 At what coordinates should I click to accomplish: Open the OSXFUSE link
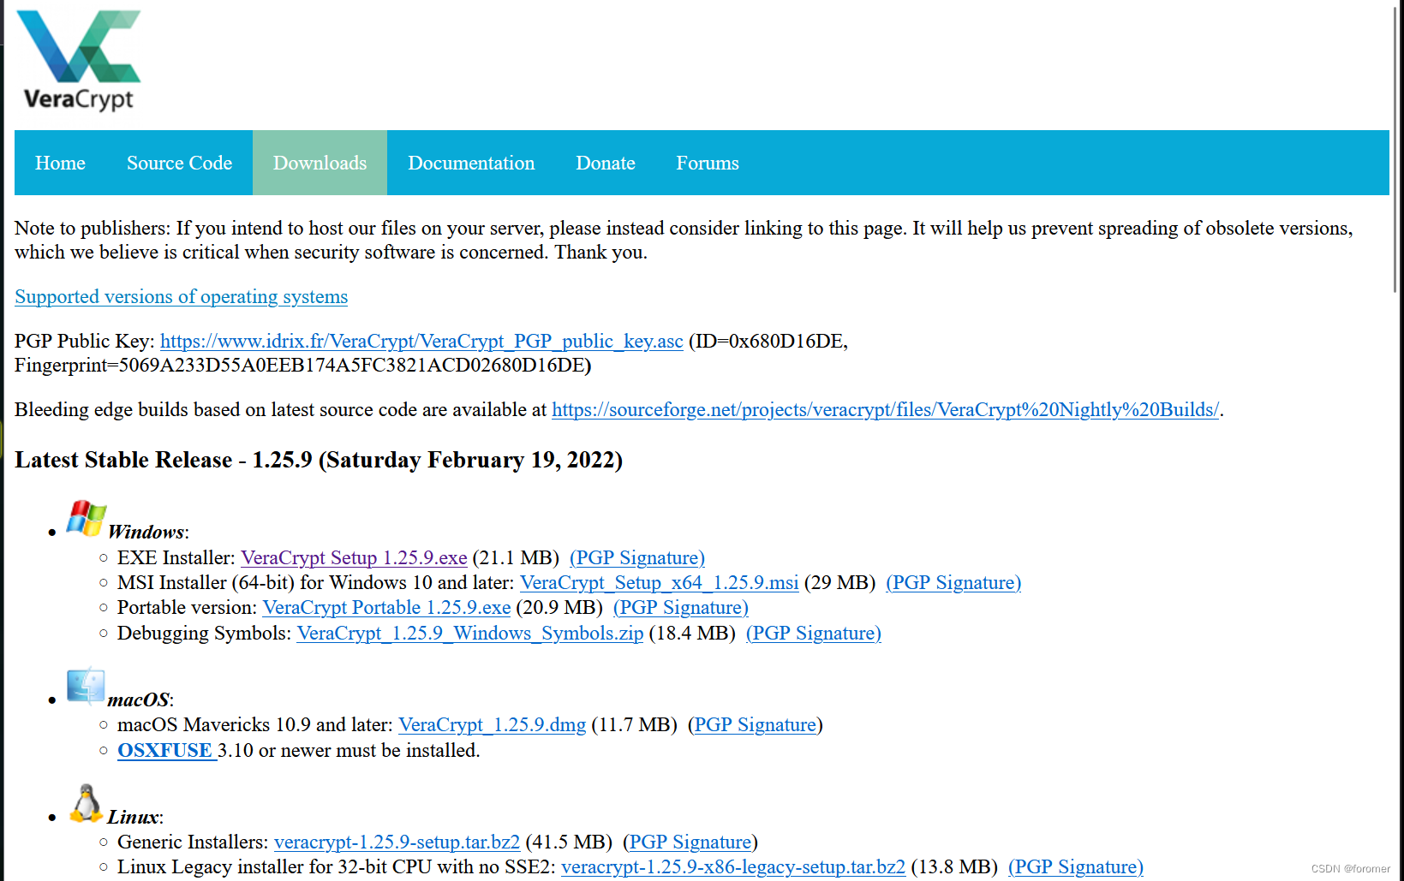coord(167,750)
